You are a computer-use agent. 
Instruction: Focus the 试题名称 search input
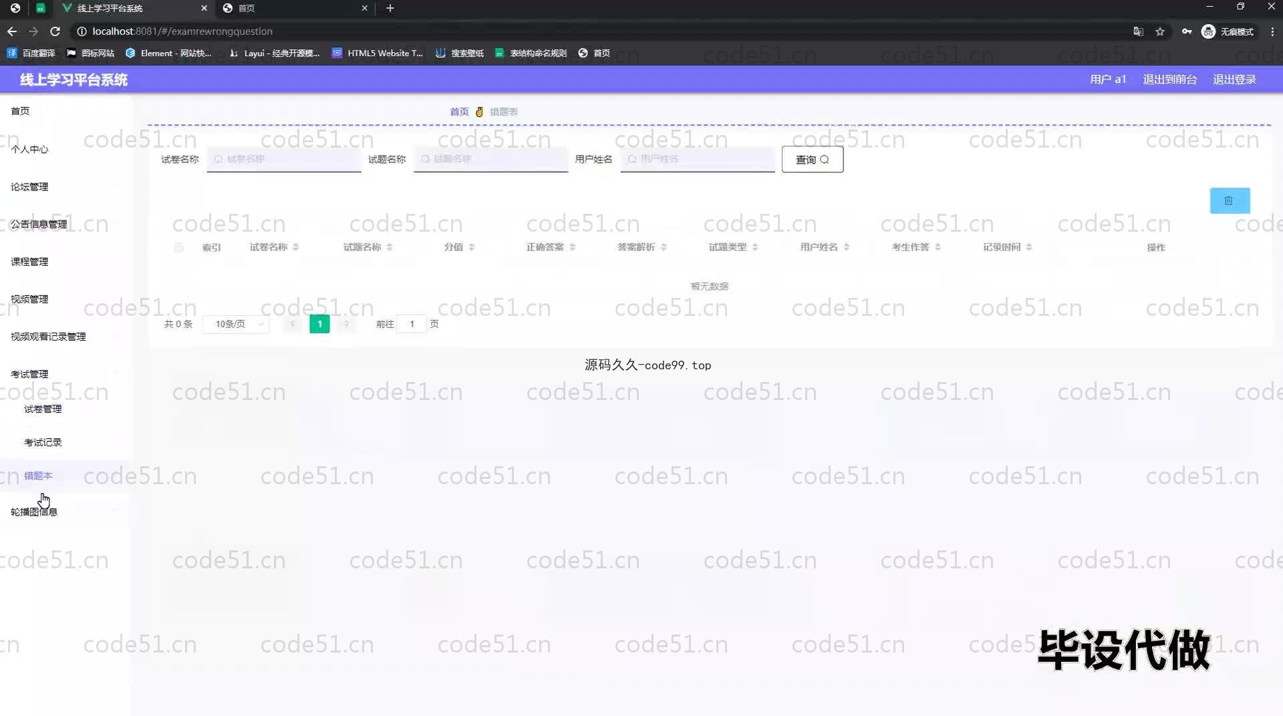[x=491, y=159]
